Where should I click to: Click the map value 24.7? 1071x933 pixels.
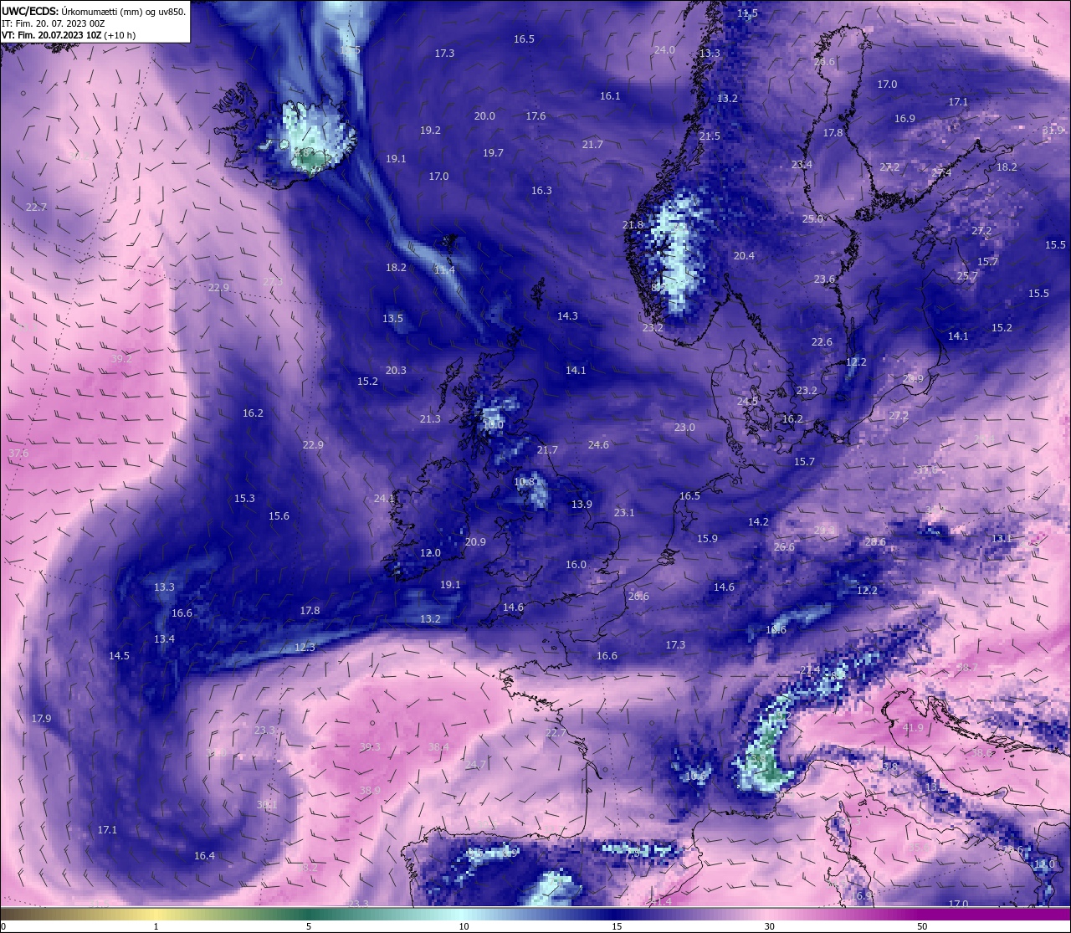coord(475,765)
